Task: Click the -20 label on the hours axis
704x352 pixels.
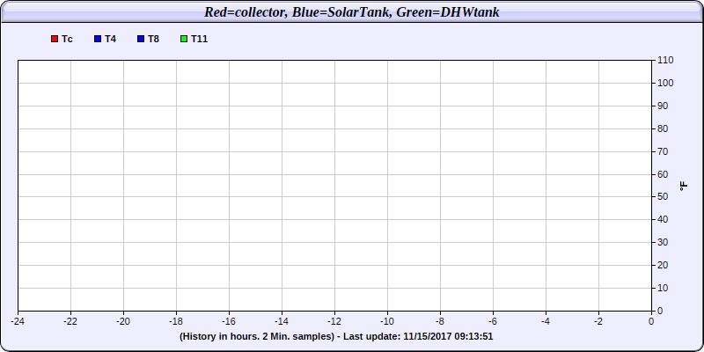Action: click(x=123, y=321)
